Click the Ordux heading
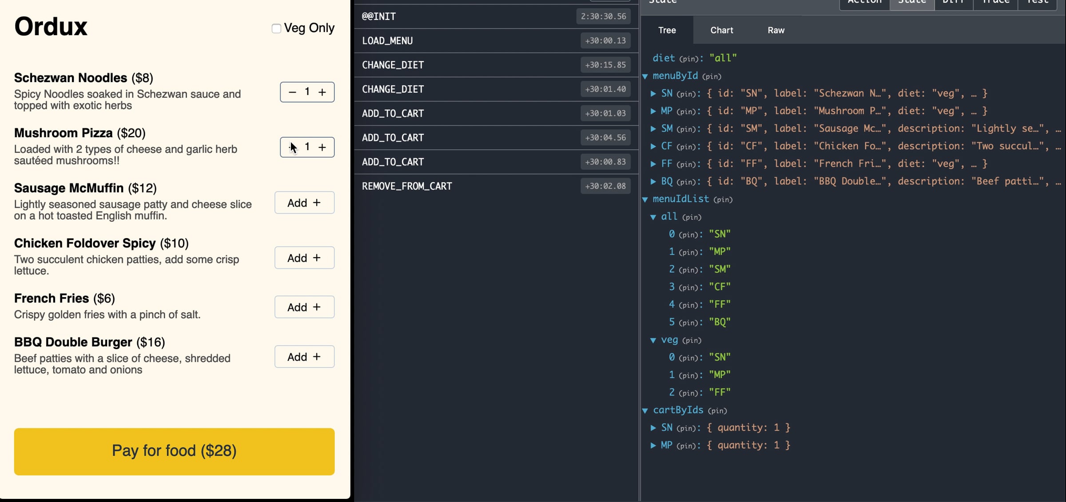The image size is (1066, 502). 51,26
